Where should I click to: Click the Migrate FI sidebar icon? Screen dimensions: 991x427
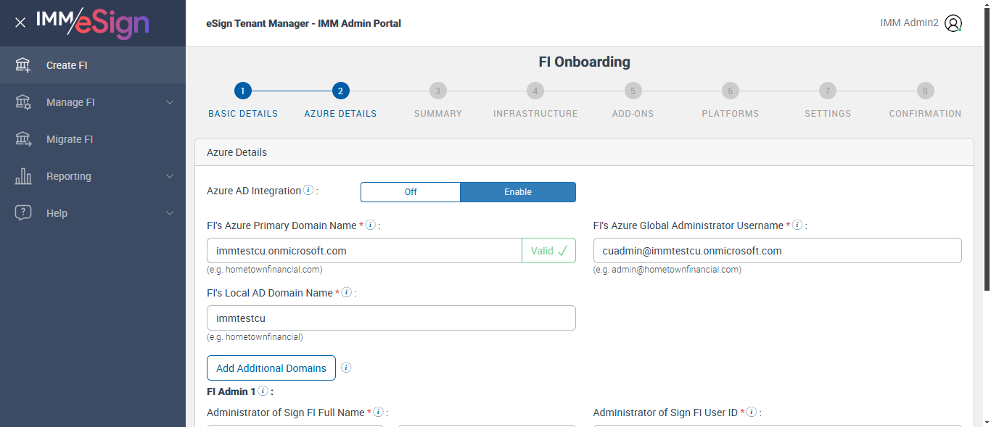[23, 139]
